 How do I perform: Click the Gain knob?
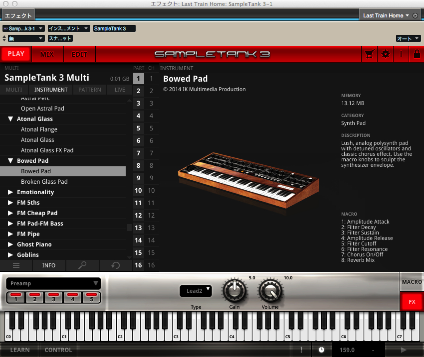pyautogui.click(x=234, y=291)
